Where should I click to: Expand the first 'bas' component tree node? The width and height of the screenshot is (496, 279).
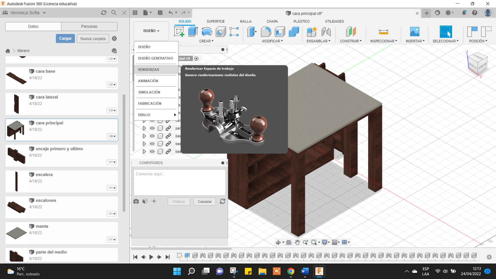coord(144,136)
